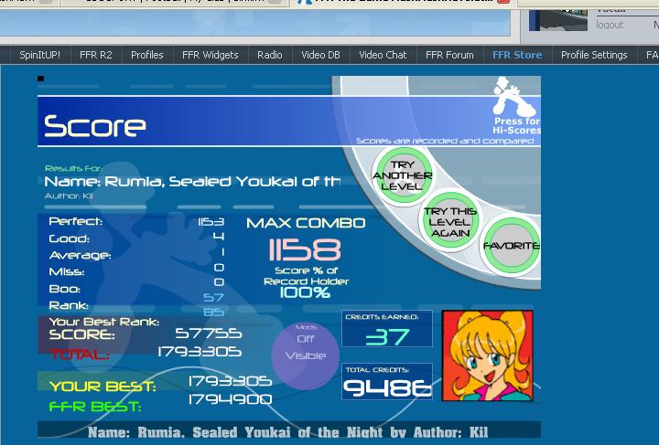Screen dimensions: 659x445
Task: Open the highlighted FFR Store tab
Action: click(517, 55)
